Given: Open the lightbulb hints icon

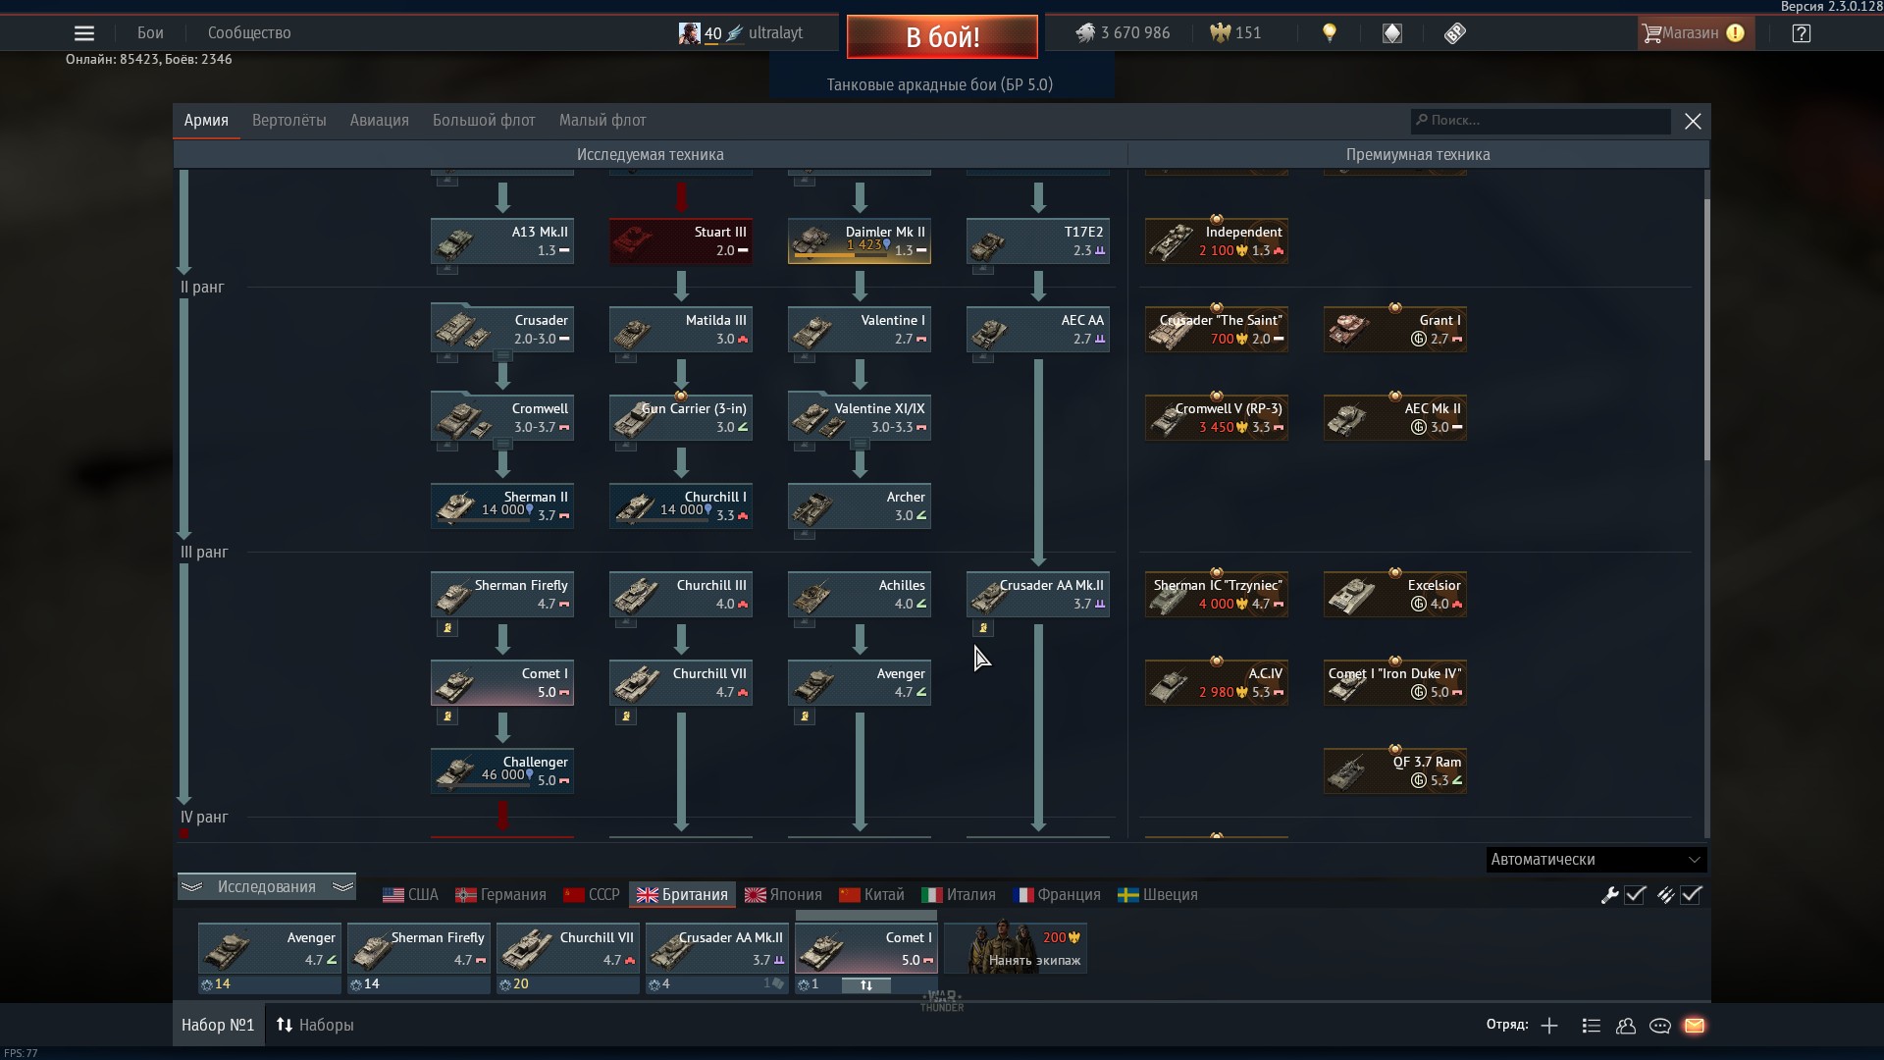Looking at the screenshot, I should (x=1330, y=33).
